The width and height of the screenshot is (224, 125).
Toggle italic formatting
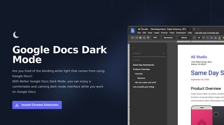[x=211, y=38]
